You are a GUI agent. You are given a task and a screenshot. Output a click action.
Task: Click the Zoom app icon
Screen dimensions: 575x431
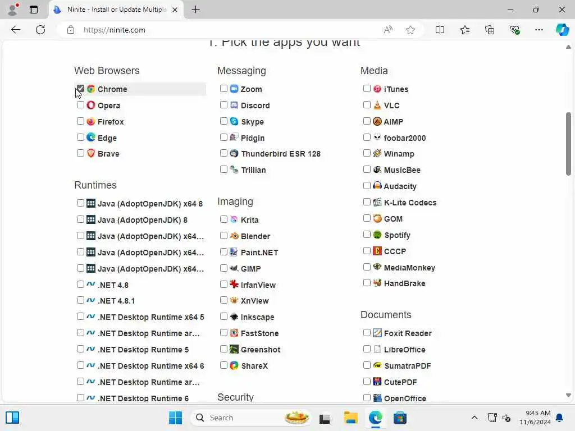pos(234,89)
